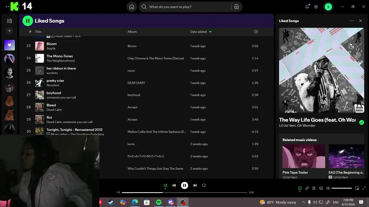
Task: Open the What's New notifications bell
Action: point(307,7)
